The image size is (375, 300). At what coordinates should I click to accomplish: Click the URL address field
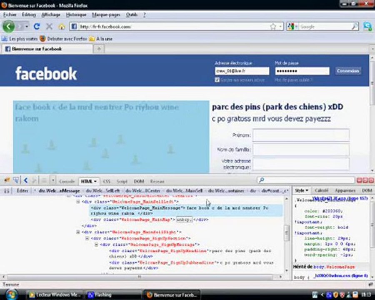pos(173,27)
